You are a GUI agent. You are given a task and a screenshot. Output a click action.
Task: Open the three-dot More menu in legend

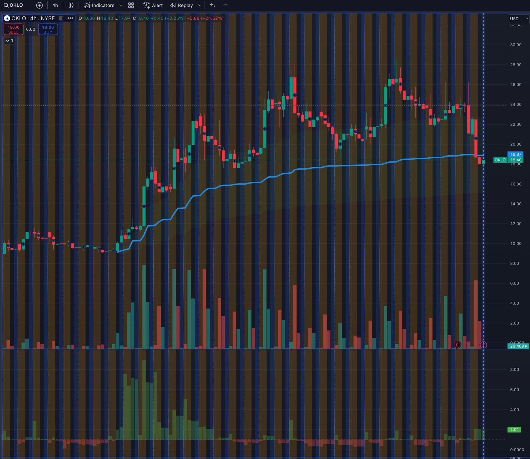70,18
